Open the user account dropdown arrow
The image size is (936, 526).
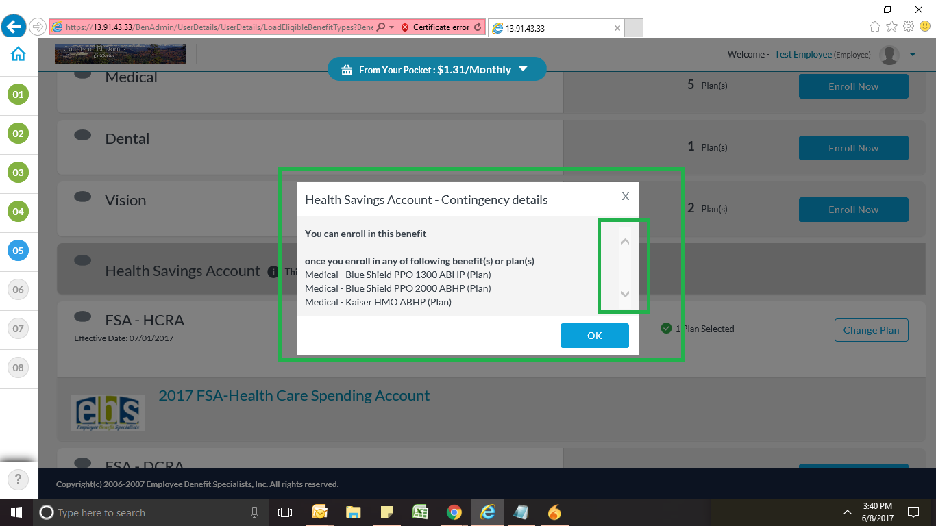point(912,55)
